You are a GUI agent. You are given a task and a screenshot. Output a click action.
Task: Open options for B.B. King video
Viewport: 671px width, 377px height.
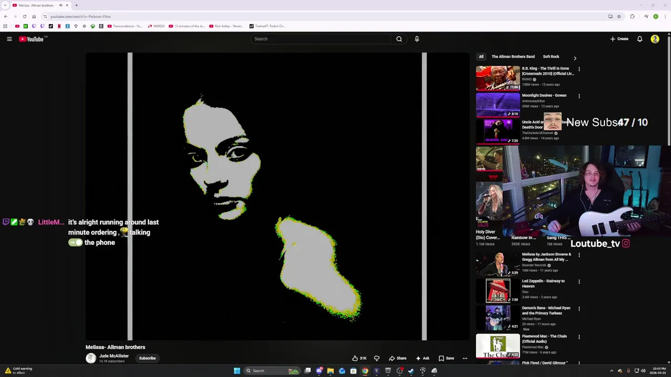click(579, 69)
